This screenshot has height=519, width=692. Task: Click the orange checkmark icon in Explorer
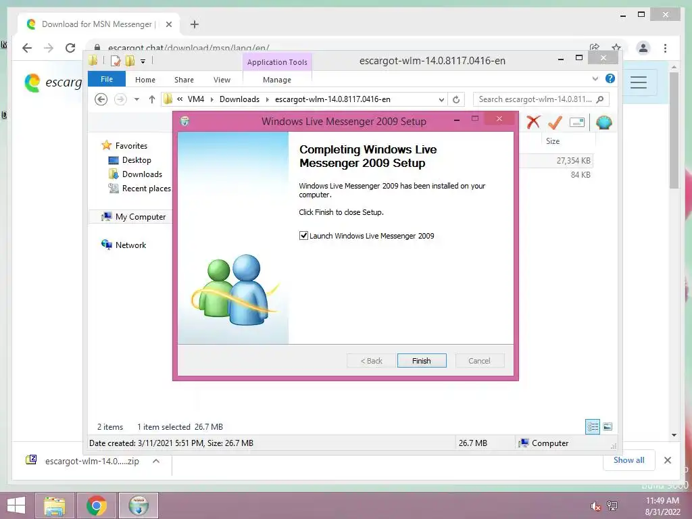[555, 122]
